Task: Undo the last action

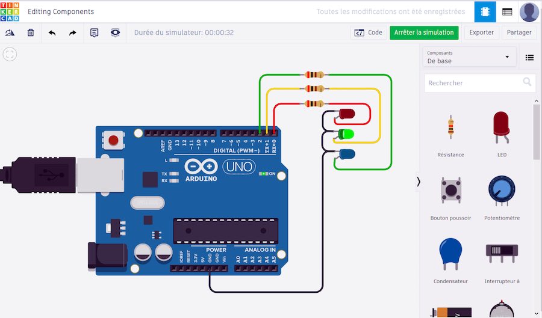Action: click(x=52, y=33)
